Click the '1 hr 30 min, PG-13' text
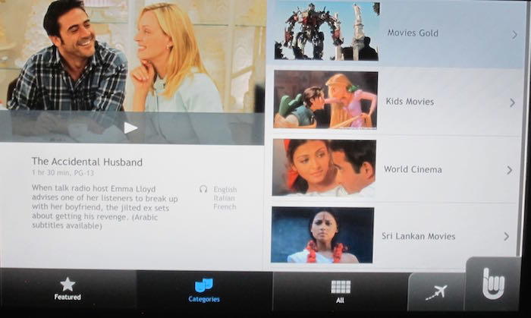 (63, 173)
